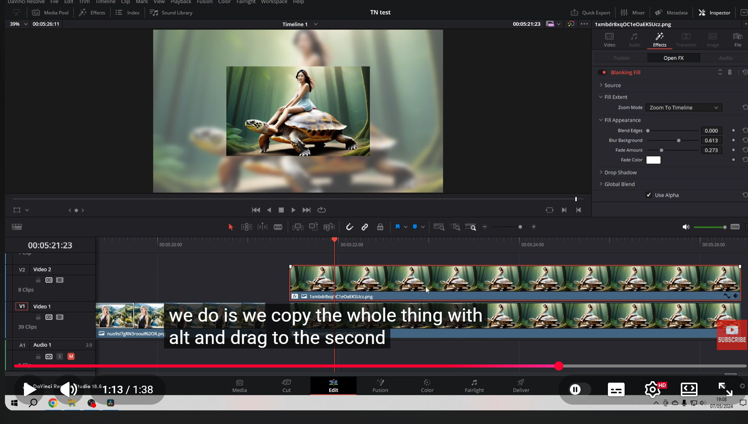The height and width of the screenshot is (424, 748).
Task: Click the Position Lock padlock icon
Action: [x=380, y=227]
